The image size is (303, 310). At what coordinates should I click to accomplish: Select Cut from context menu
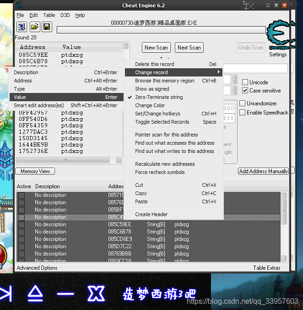174,185
